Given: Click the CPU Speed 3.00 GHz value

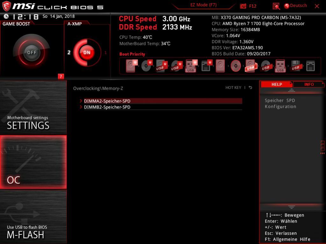Looking at the screenshot, I should (176, 19).
